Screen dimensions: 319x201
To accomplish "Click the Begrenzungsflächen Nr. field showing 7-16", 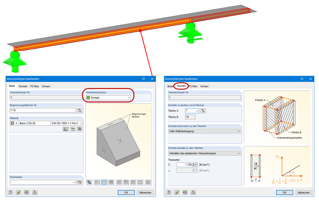I will pyautogui.click(x=43, y=110).
